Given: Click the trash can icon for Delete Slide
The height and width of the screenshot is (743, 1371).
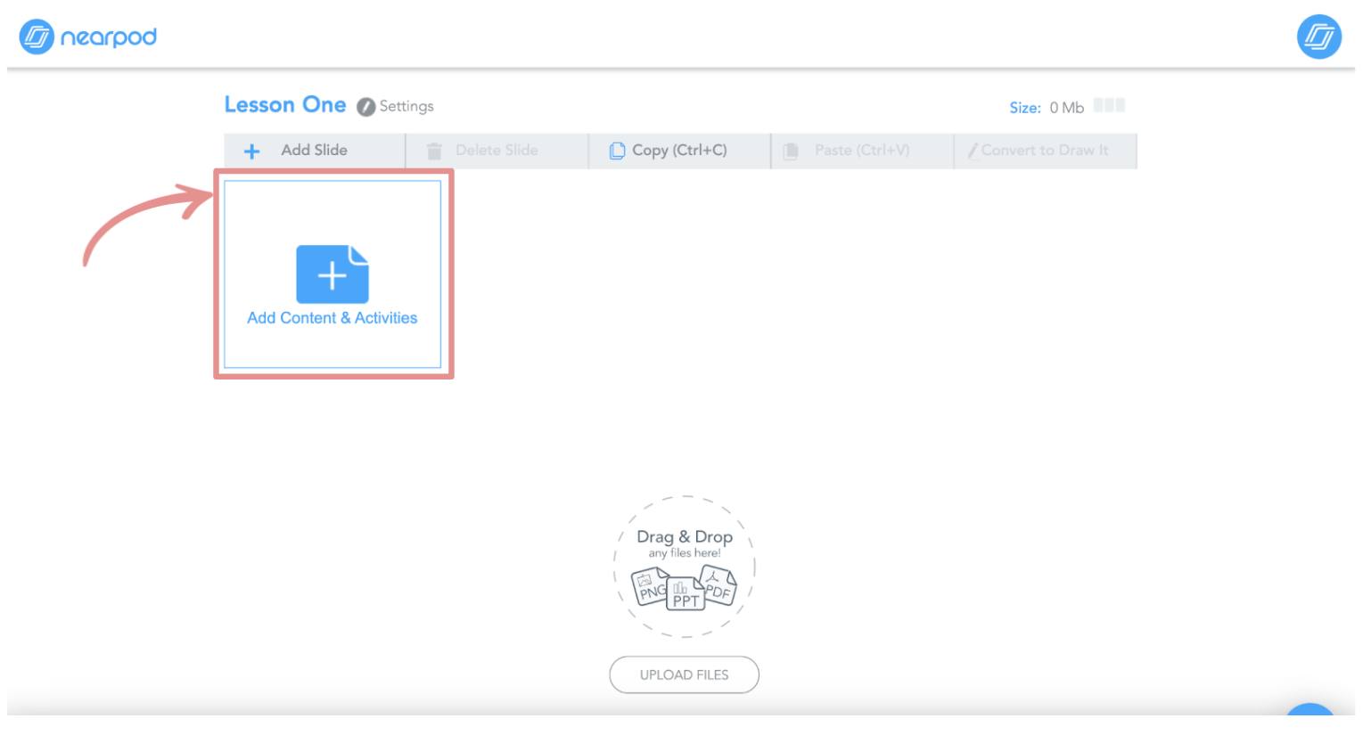Looking at the screenshot, I should pos(434,151).
